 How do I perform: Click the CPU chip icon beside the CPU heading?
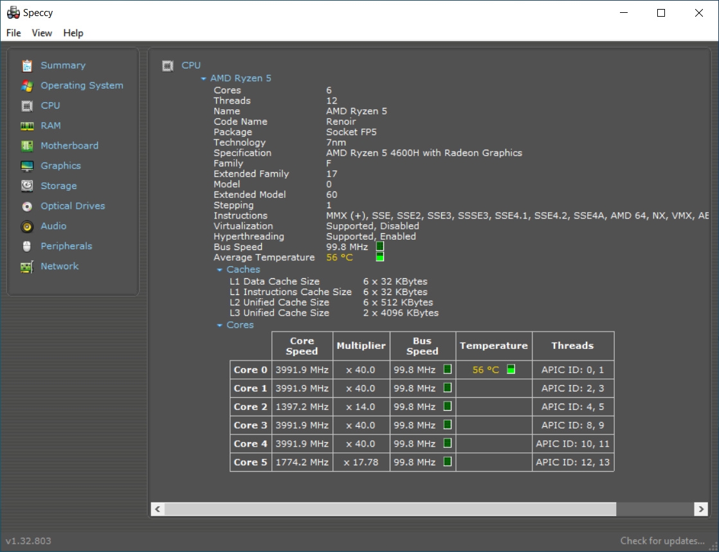click(x=168, y=66)
